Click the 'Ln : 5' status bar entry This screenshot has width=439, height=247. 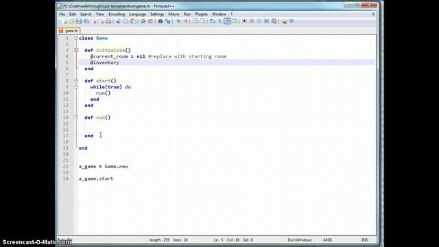[218, 240]
